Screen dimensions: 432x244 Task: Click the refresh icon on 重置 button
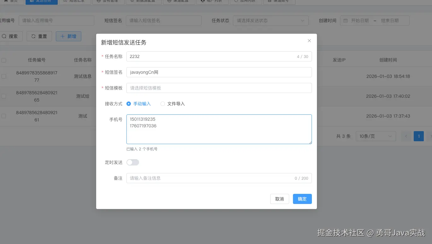(33, 36)
